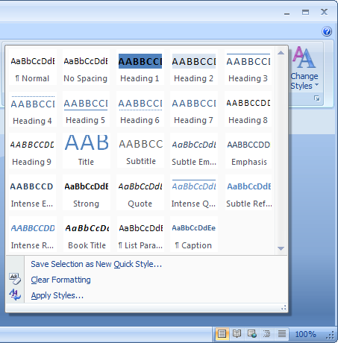Screen dimensions: 338x343
Task: Switch to Web Layout view
Action: point(252,334)
